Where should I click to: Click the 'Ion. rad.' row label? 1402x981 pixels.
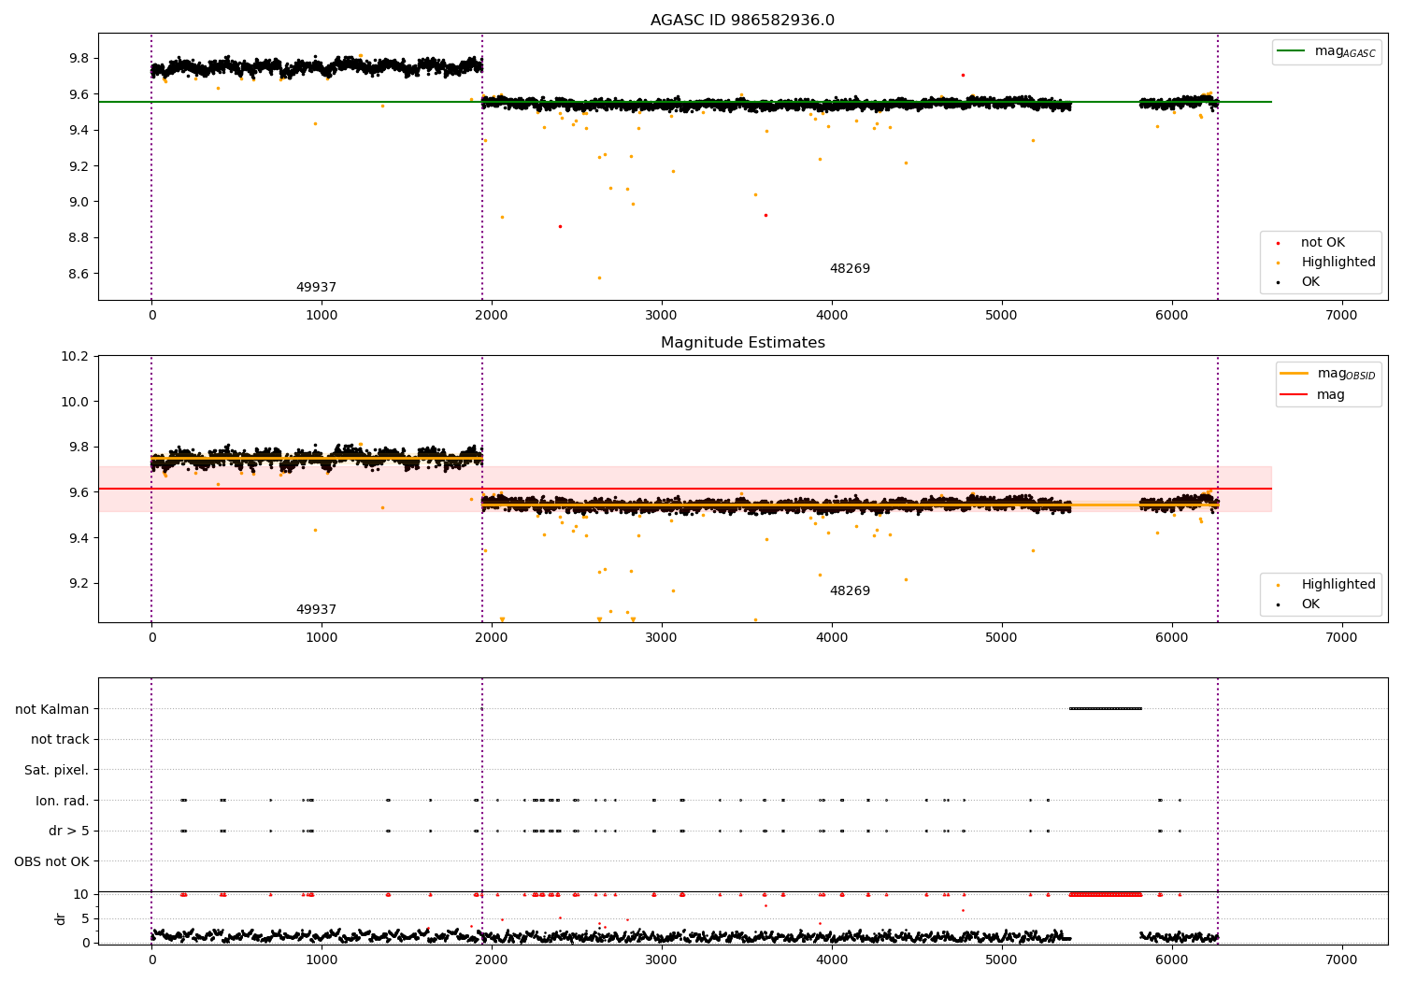(x=63, y=801)
